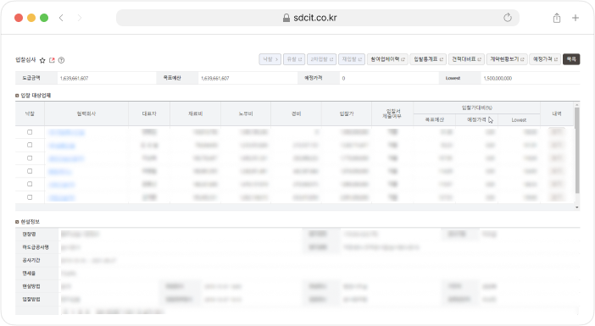This screenshot has width=595, height=326.
Task: Click the first row 내역 view button
Action: [x=557, y=132]
